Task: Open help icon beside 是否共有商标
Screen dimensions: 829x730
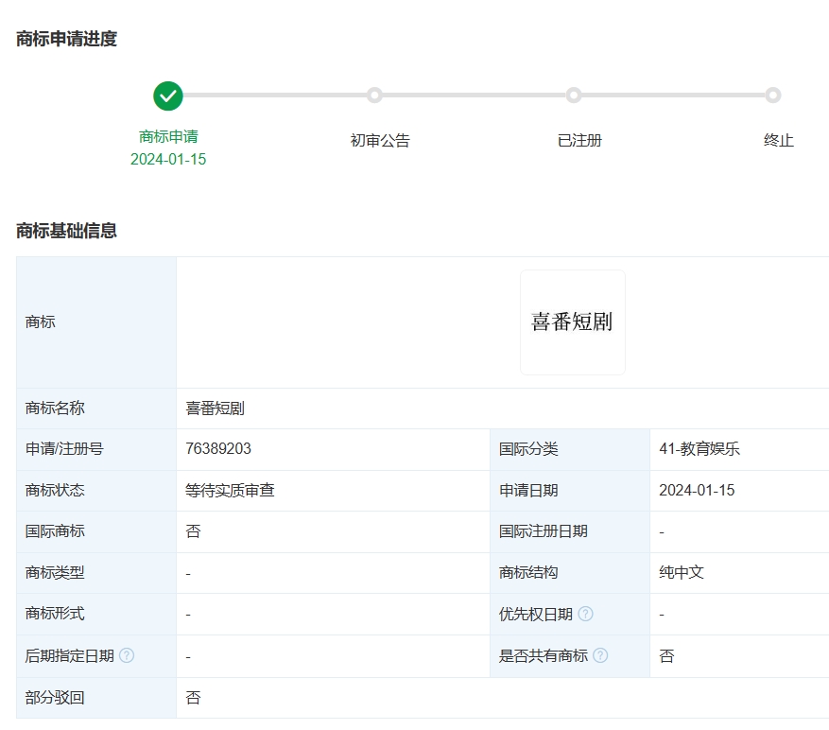Action: point(600,655)
